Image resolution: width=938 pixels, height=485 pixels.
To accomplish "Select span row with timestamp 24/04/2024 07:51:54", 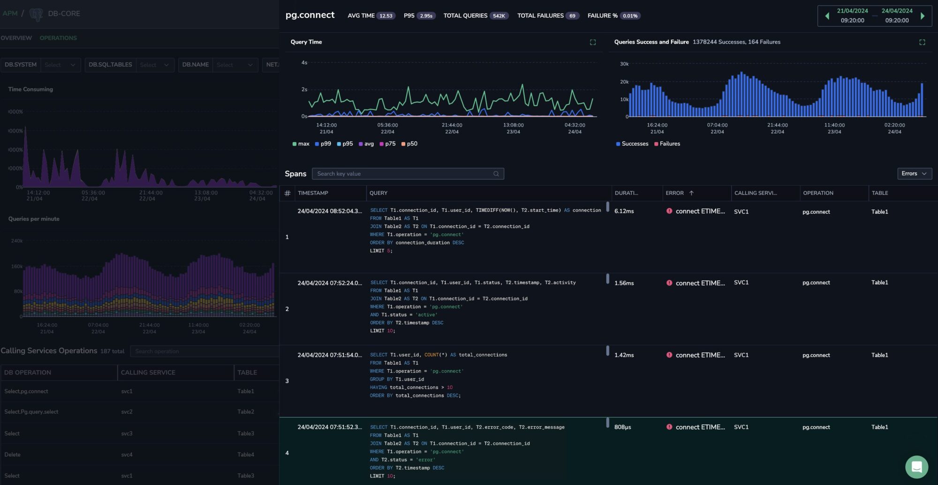I will tap(608, 381).
